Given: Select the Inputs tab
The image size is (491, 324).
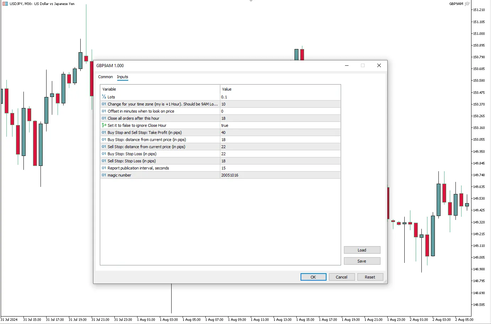Looking at the screenshot, I should tap(123, 77).
